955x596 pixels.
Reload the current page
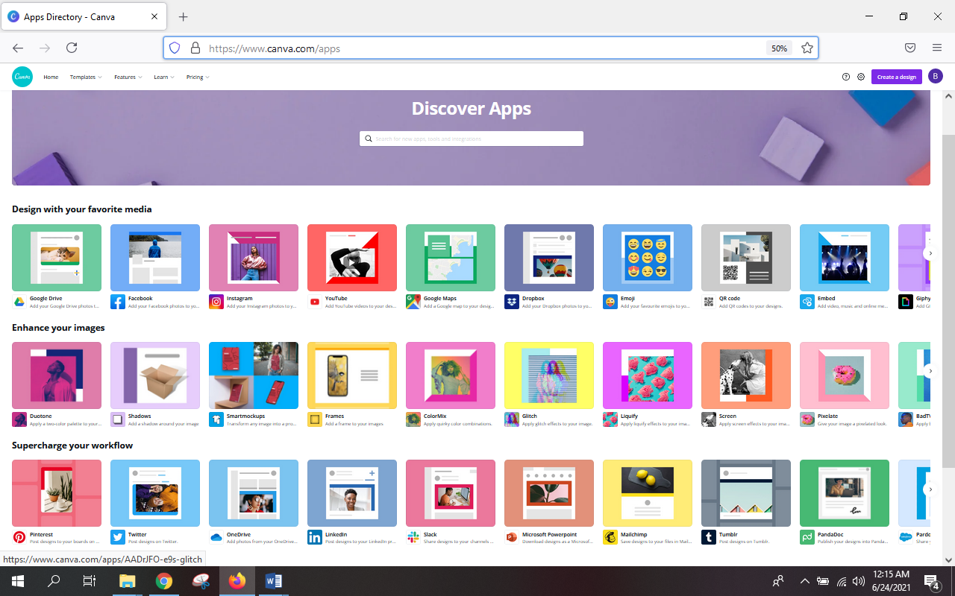tap(72, 48)
